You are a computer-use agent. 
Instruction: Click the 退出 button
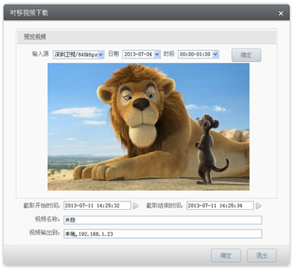[x=262, y=256]
